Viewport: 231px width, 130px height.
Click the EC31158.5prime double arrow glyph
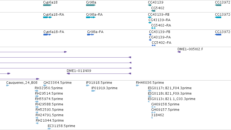pyautogui.click(x=49, y=129)
